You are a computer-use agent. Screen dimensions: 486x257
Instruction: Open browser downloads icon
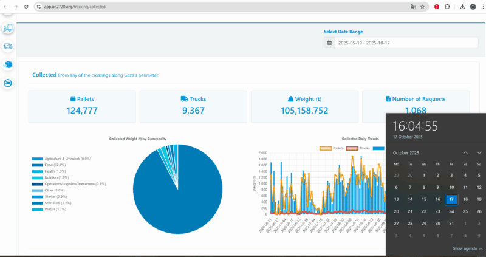(462, 7)
